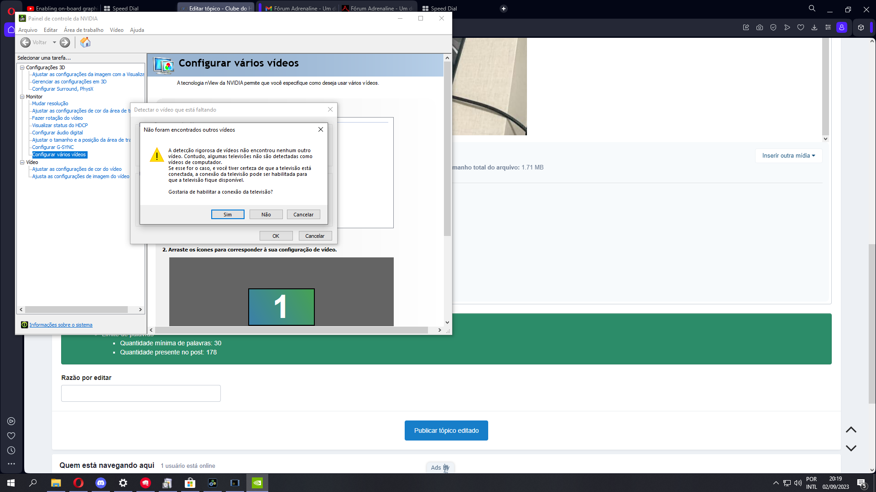
Task: Open Voltar history dropdown arrow
Action: [x=54, y=42]
